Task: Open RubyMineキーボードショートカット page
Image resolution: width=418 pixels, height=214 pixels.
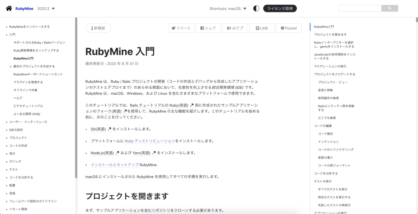Action: (38, 74)
